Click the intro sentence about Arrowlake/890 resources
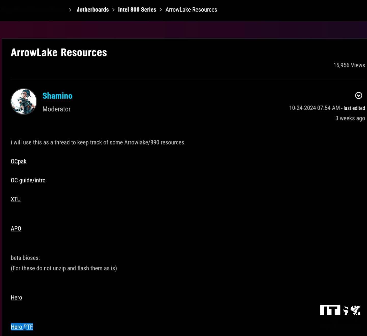Image resolution: width=367 pixels, height=336 pixels. point(98,142)
